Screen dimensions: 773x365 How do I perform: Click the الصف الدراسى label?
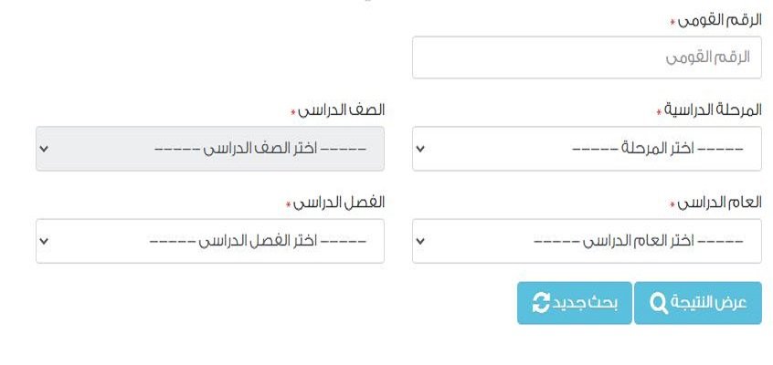[x=341, y=109]
